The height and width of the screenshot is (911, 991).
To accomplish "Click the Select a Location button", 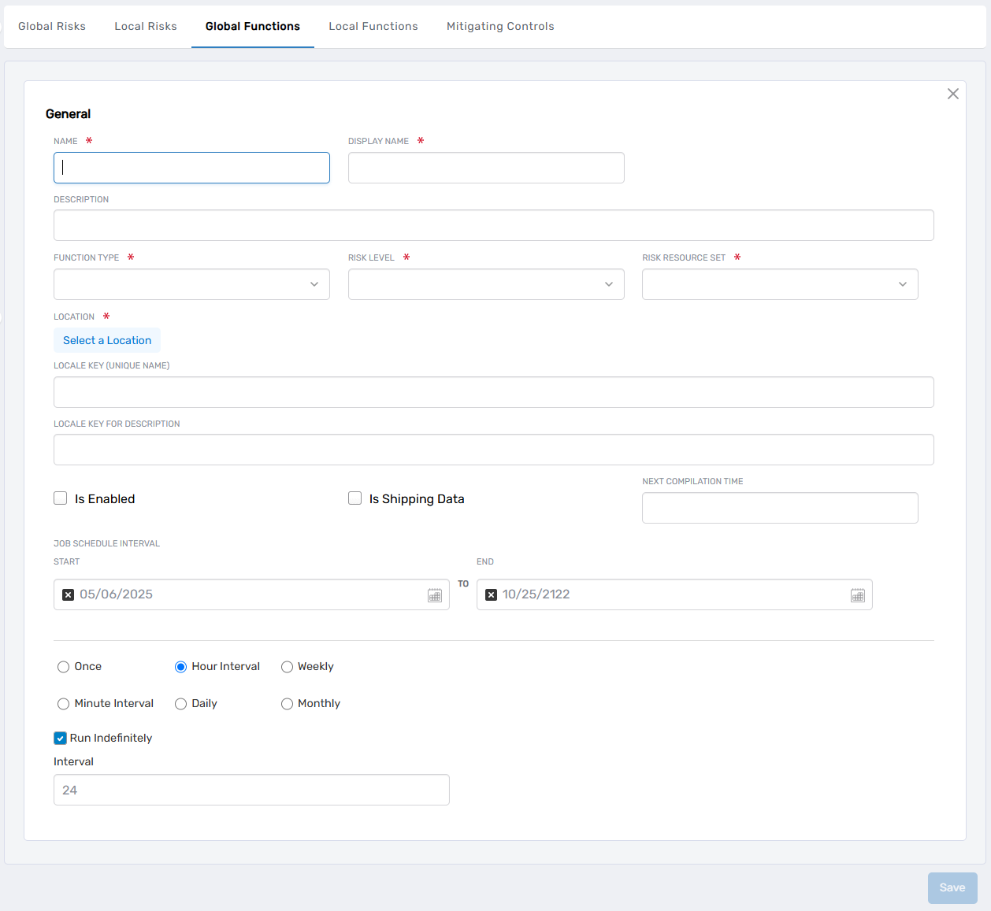I will coord(106,340).
